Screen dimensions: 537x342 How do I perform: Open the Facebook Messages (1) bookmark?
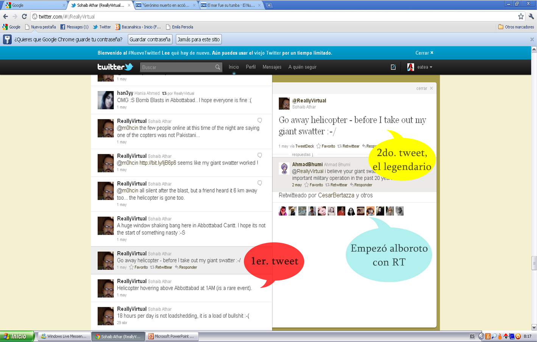click(74, 27)
